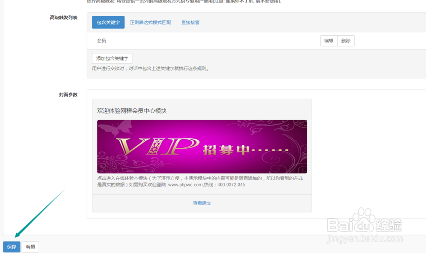Click the 查看原文 footer area of the card
The width and height of the screenshot is (426, 253).
click(202, 203)
